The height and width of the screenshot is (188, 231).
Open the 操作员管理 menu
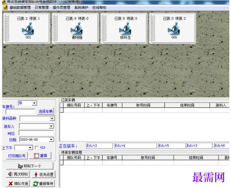[x=61, y=8]
